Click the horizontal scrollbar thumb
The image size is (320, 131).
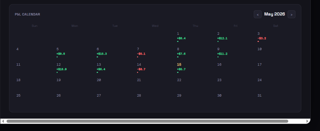click(147, 121)
